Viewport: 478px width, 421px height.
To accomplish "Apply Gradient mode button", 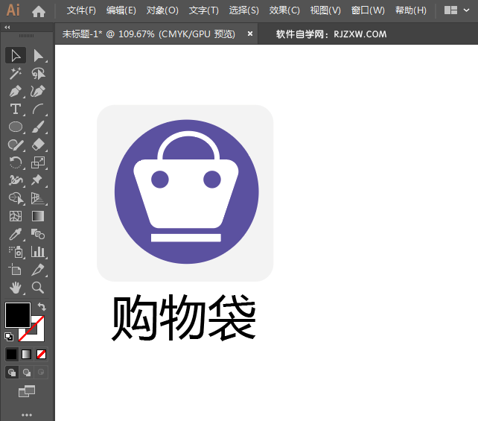I will pos(27,354).
